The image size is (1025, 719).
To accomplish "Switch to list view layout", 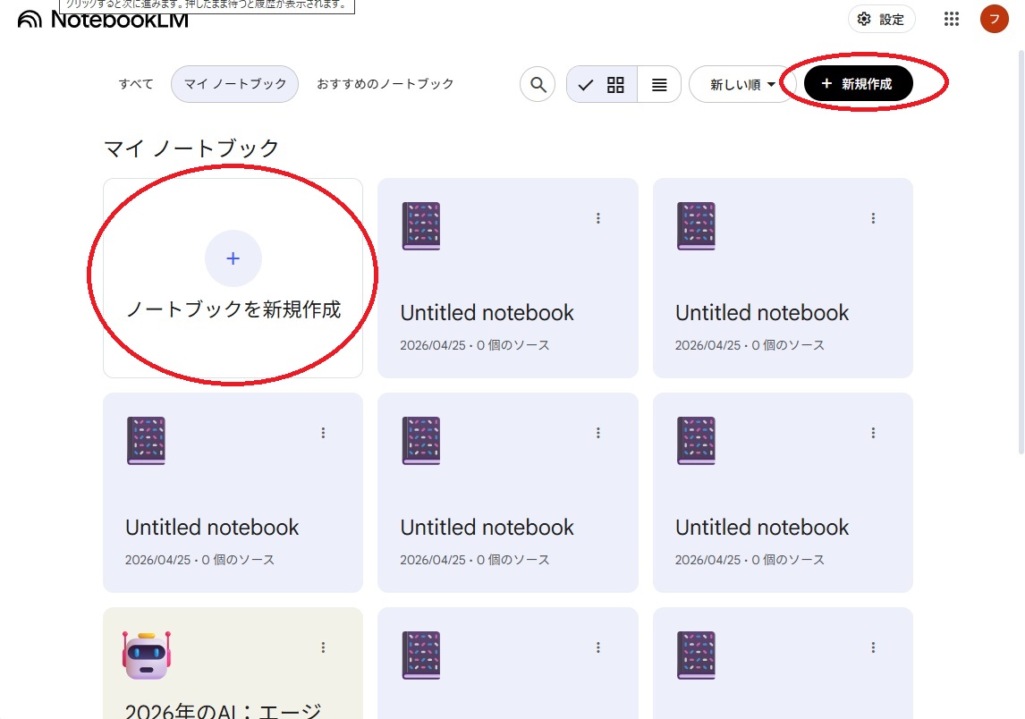I will coord(659,84).
